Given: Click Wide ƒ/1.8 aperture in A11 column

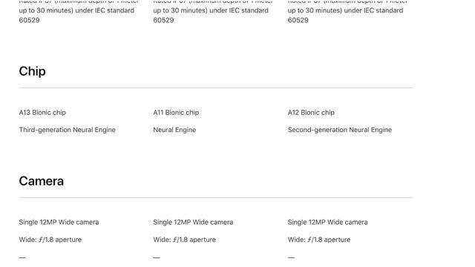Looking at the screenshot, I should coord(185,240).
